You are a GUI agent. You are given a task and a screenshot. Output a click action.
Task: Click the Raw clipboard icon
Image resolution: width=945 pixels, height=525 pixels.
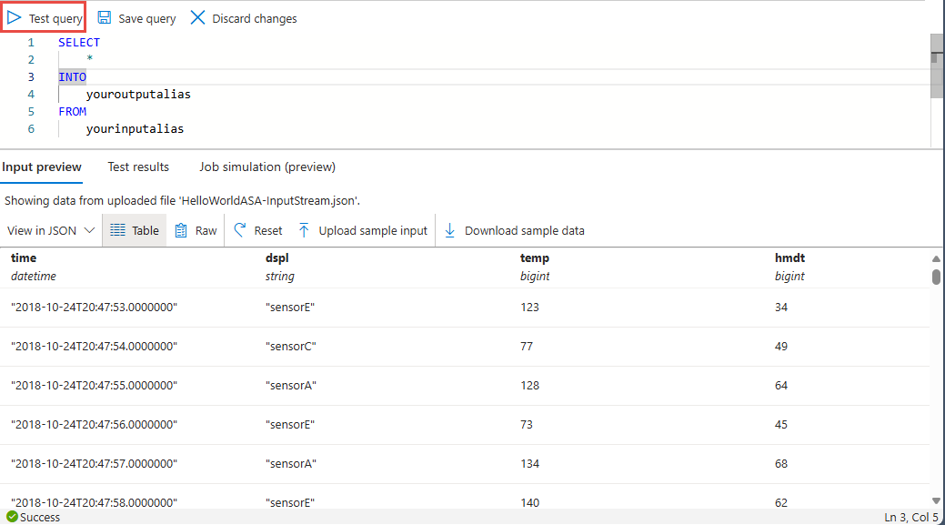181,230
